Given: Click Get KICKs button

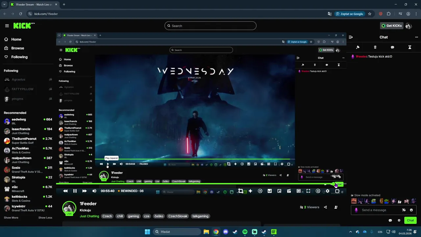Looking at the screenshot, I should (391, 26).
